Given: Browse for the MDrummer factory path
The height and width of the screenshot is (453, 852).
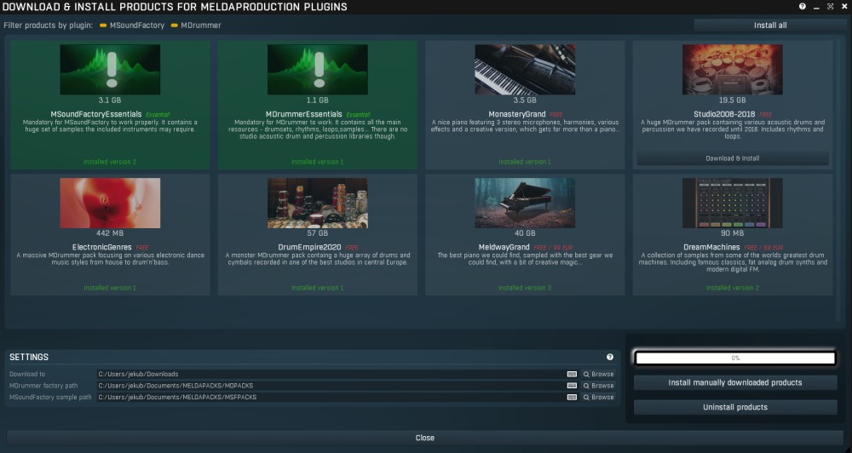Looking at the screenshot, I should (x=598, y=386).
